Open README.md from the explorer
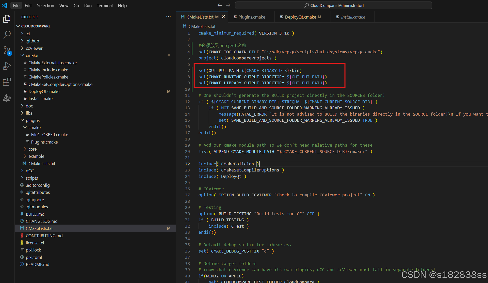This screenshot has height=283, width=488. pos(37,264)
